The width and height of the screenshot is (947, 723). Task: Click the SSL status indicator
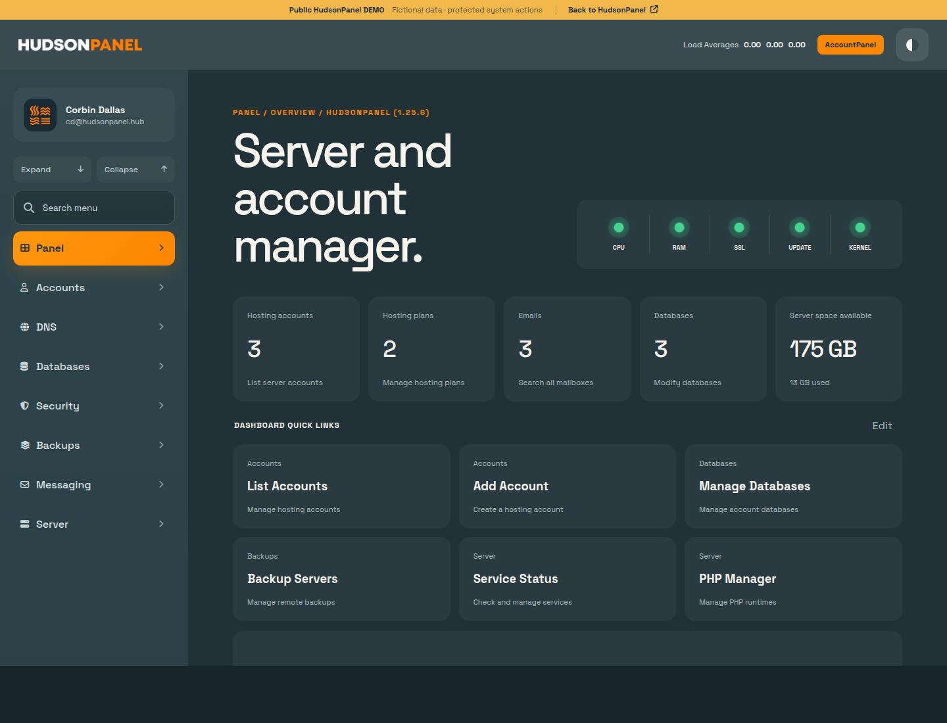pyautogui.click(x=739, y=227)
